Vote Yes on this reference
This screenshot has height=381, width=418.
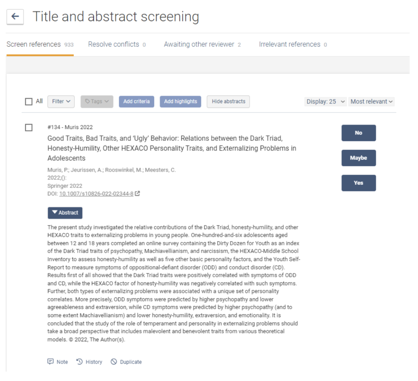point(358,183)
